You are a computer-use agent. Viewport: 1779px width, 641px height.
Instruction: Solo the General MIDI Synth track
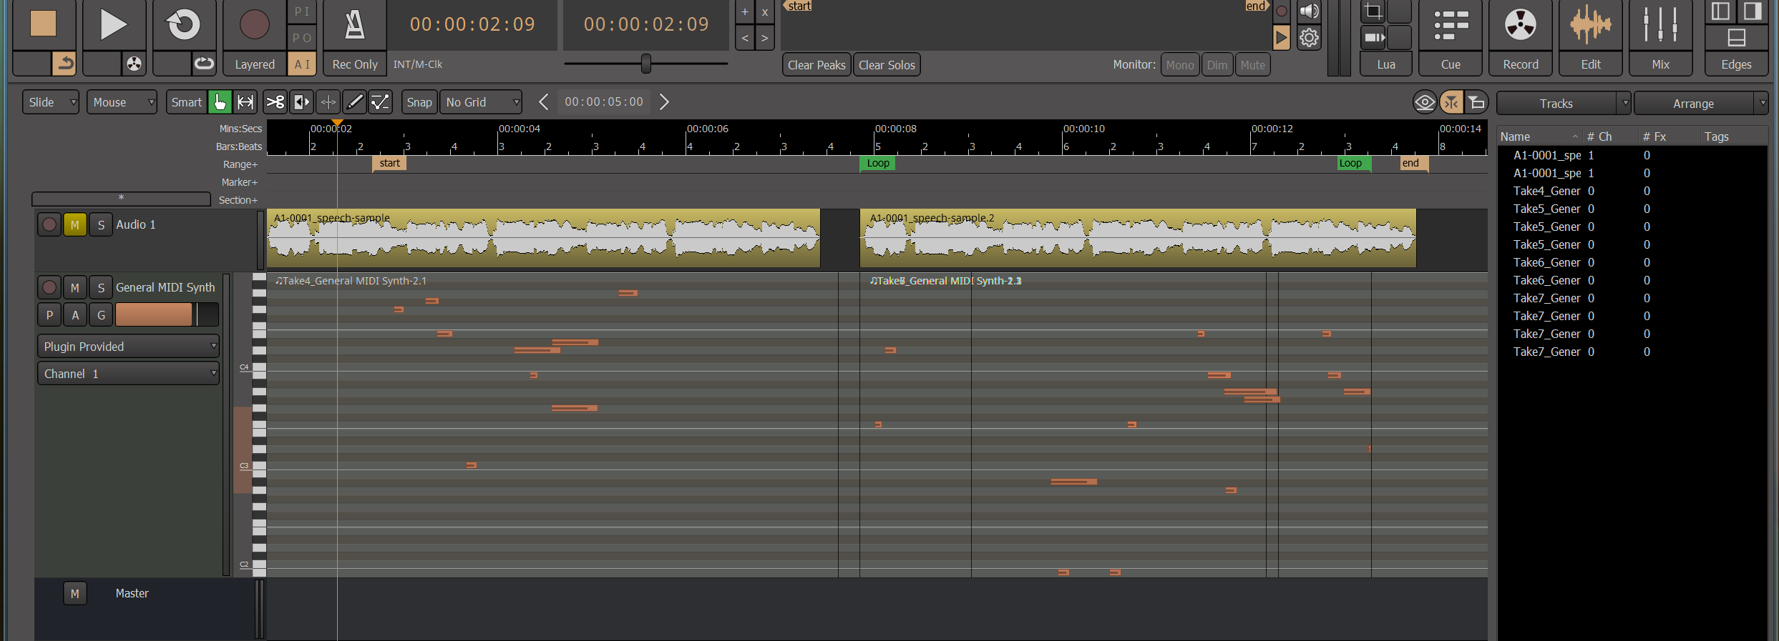tap(101, 287)
